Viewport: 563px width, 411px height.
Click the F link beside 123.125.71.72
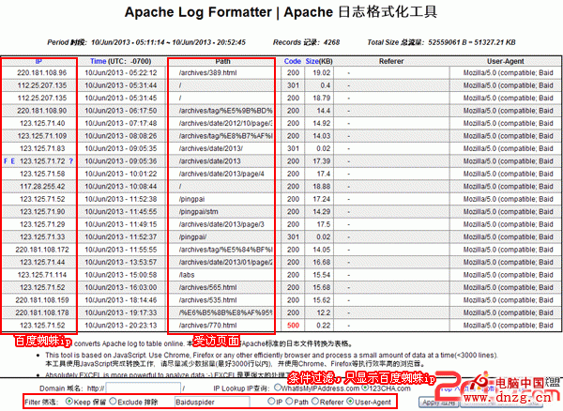point(6,161)
